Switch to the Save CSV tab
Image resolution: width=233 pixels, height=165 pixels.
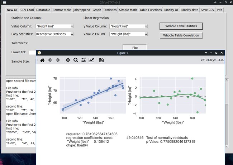[x=208, y=10]
